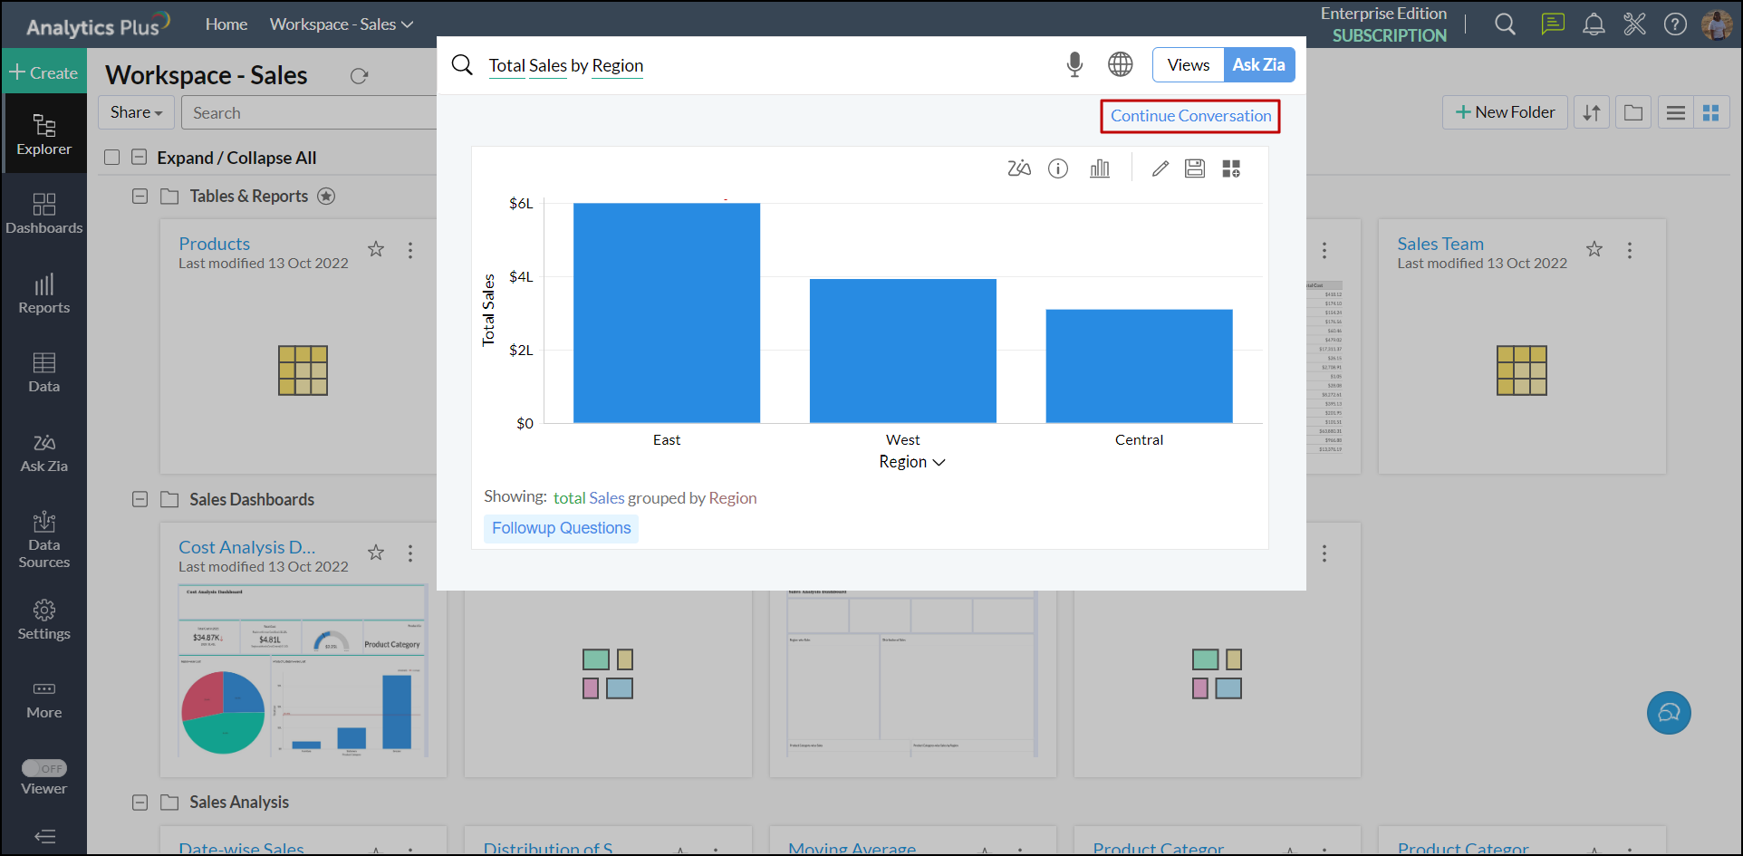Refresh the Workspace - Sales view
Viewport: 1743px width, 856px height.
tap(360, 76)
